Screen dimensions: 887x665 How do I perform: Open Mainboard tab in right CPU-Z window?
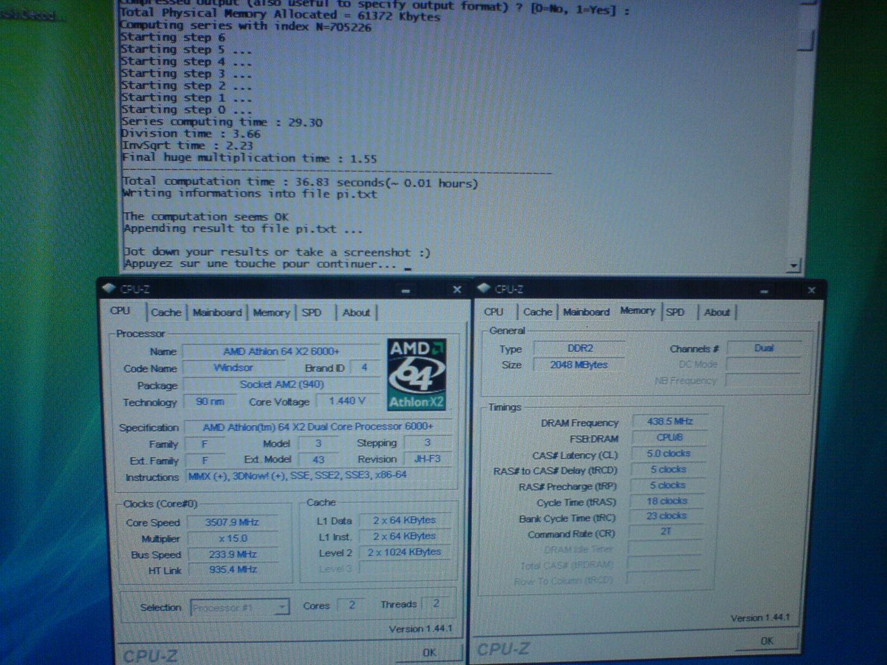586,312
